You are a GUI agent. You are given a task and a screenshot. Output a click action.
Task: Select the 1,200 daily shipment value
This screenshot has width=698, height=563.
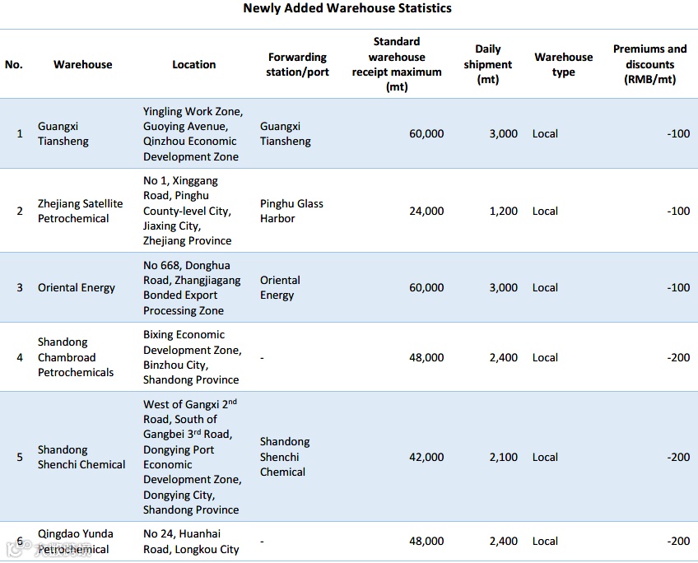click(504, 211)
